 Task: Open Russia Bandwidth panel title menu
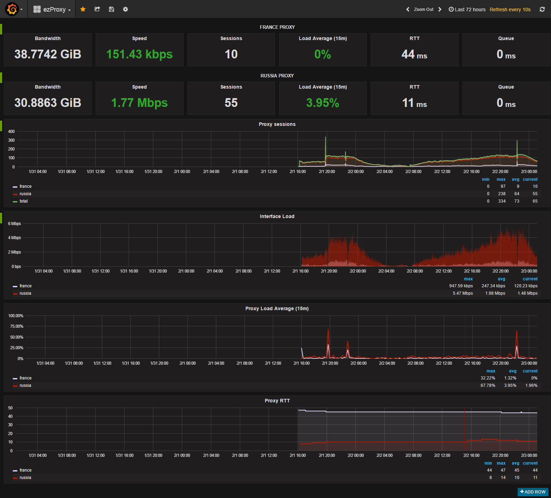47,87
